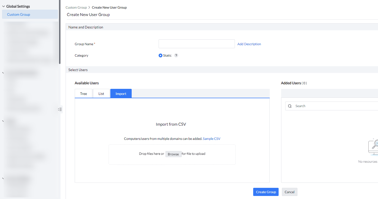Switch to the List tab
This screenshot has height=199, width=378.
pyautogui.click(x=101, y=93)
